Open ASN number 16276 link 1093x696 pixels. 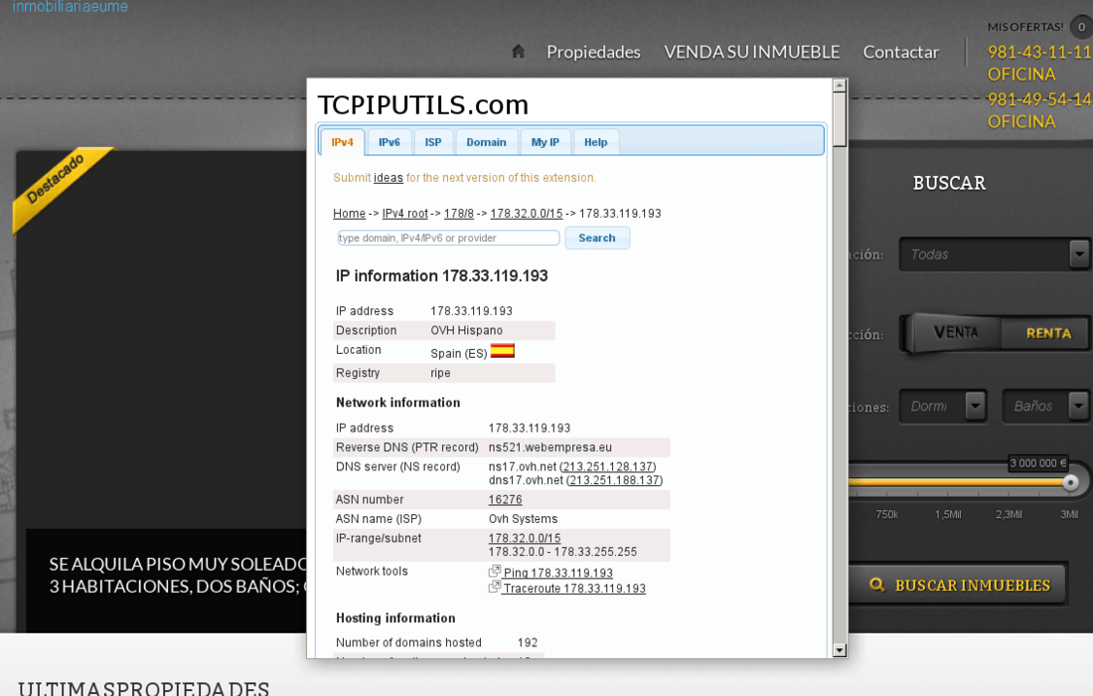506,499
